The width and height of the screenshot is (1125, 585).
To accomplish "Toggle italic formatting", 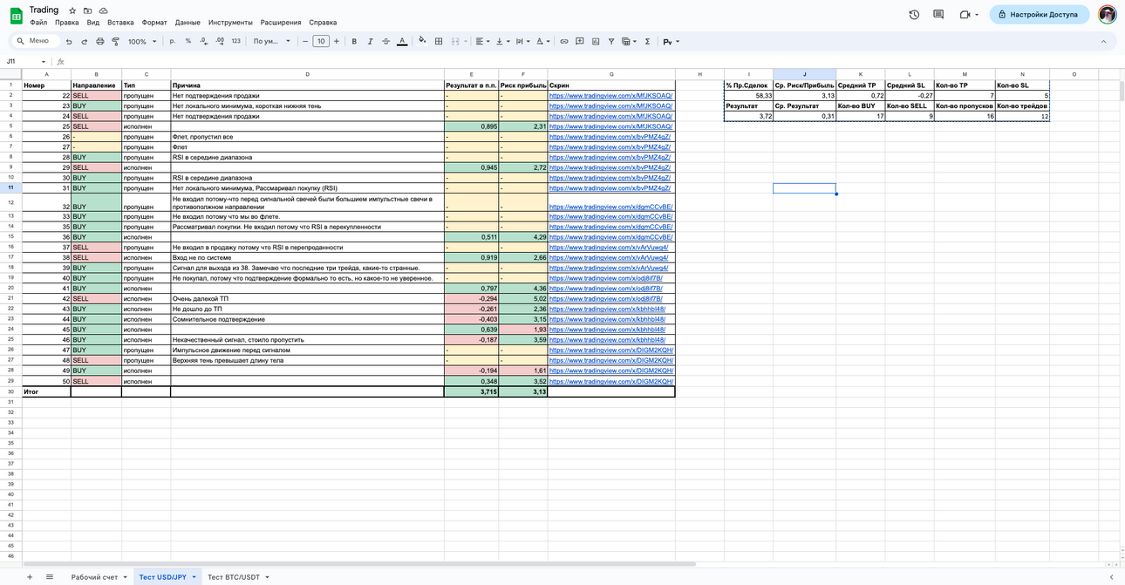I will (370, 41).
